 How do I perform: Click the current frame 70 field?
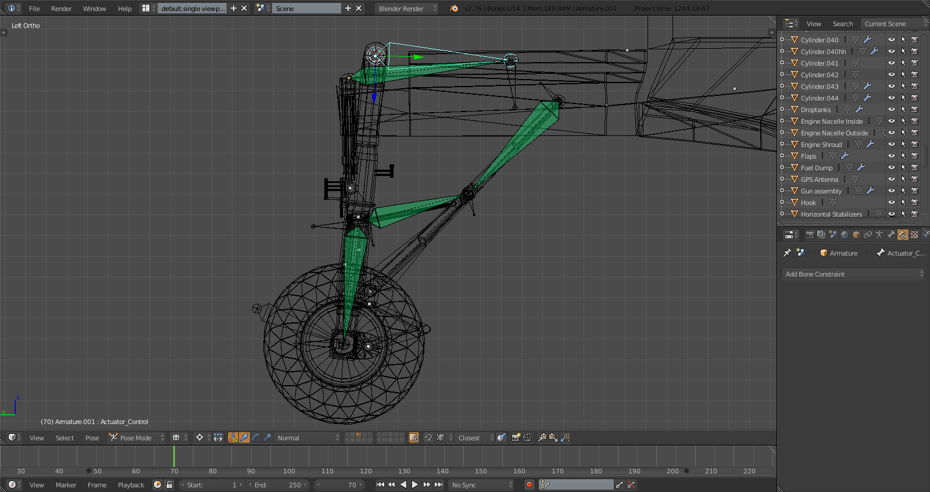click(339, 484)
